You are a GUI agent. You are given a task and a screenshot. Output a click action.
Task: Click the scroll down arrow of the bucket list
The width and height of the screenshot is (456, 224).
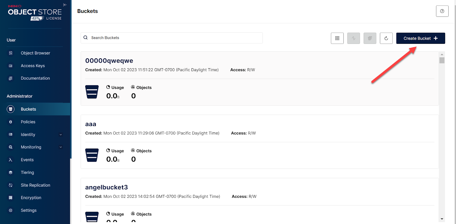pos(442,219)
